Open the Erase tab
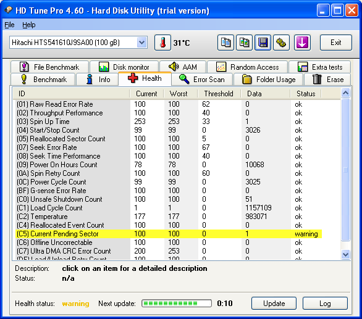Screen dimensions: 362x319 point(327,80)
